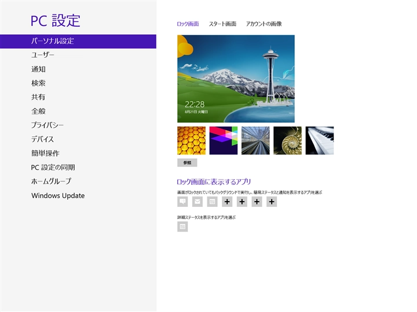The image size is (417, 312).
Task: Select パーソナル設定 in the sidebar
Action: pos(78,41)
